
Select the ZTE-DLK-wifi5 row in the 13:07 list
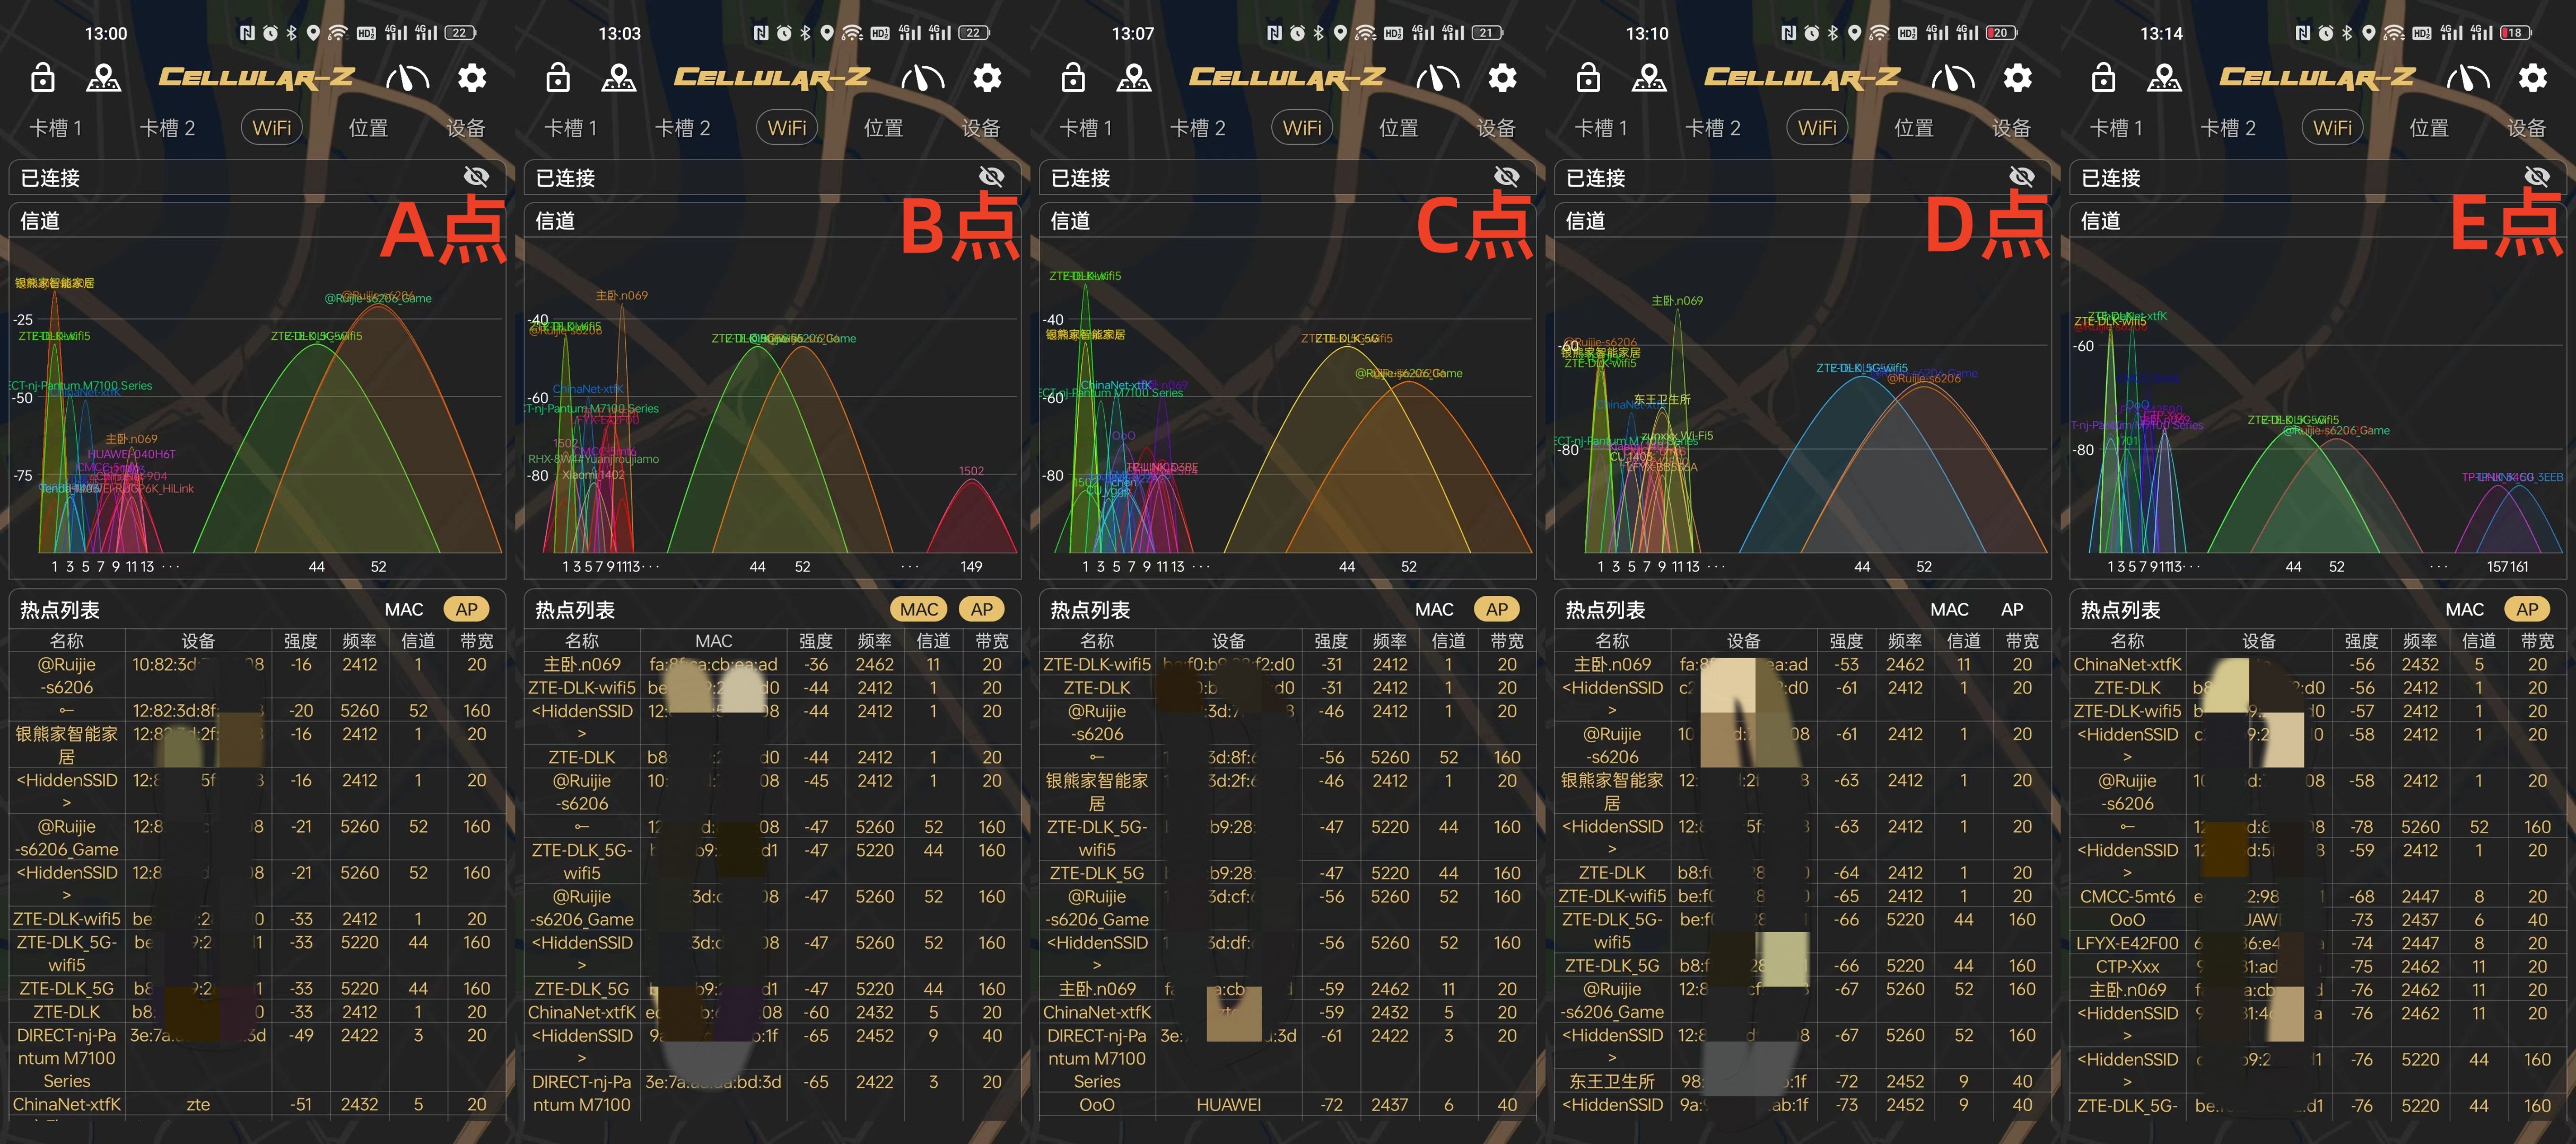pyautogui.click(x=1287, y=664)
